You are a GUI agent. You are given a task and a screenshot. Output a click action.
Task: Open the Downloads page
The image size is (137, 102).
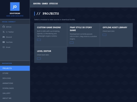tap(15, 88)
